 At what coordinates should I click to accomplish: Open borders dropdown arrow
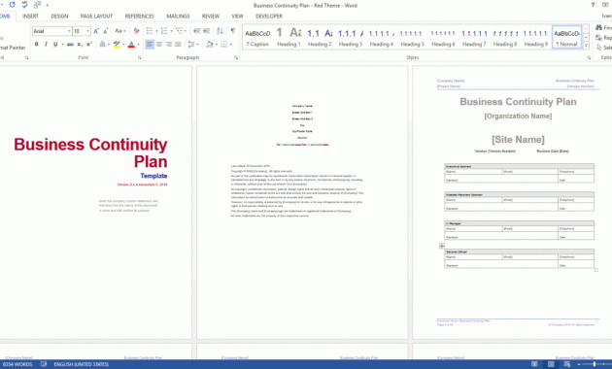point(230,45)
